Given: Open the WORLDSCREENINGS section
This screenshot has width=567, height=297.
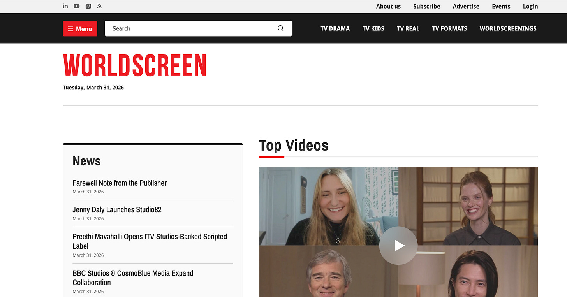Looking at the screenshot, I should 508,28.
